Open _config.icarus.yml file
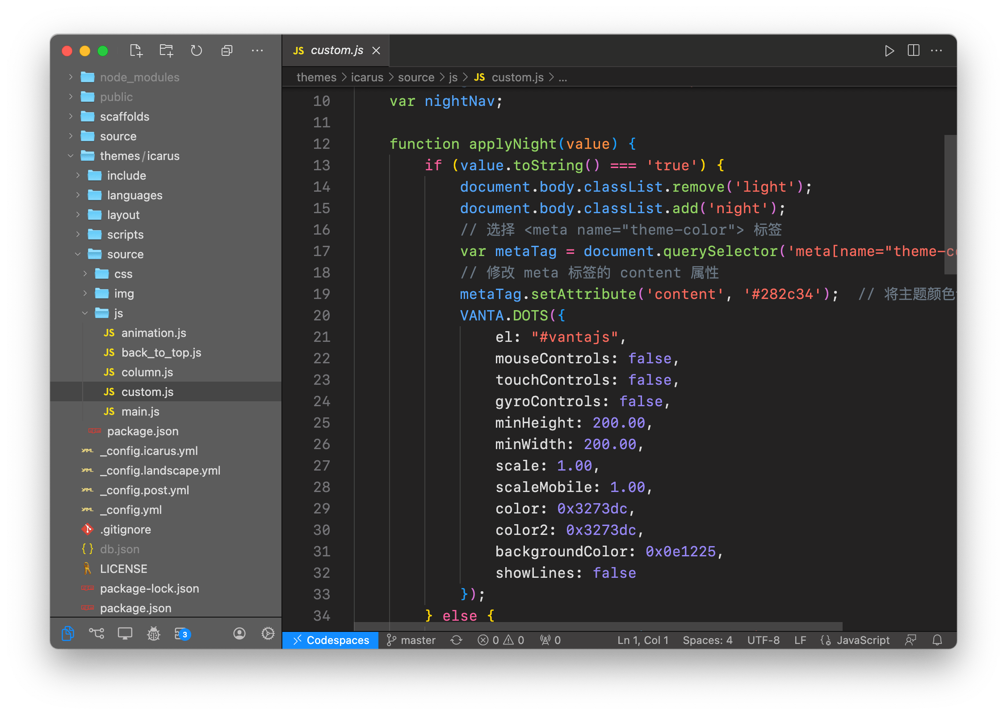The image size is (1007, 715). click(166, 451)
